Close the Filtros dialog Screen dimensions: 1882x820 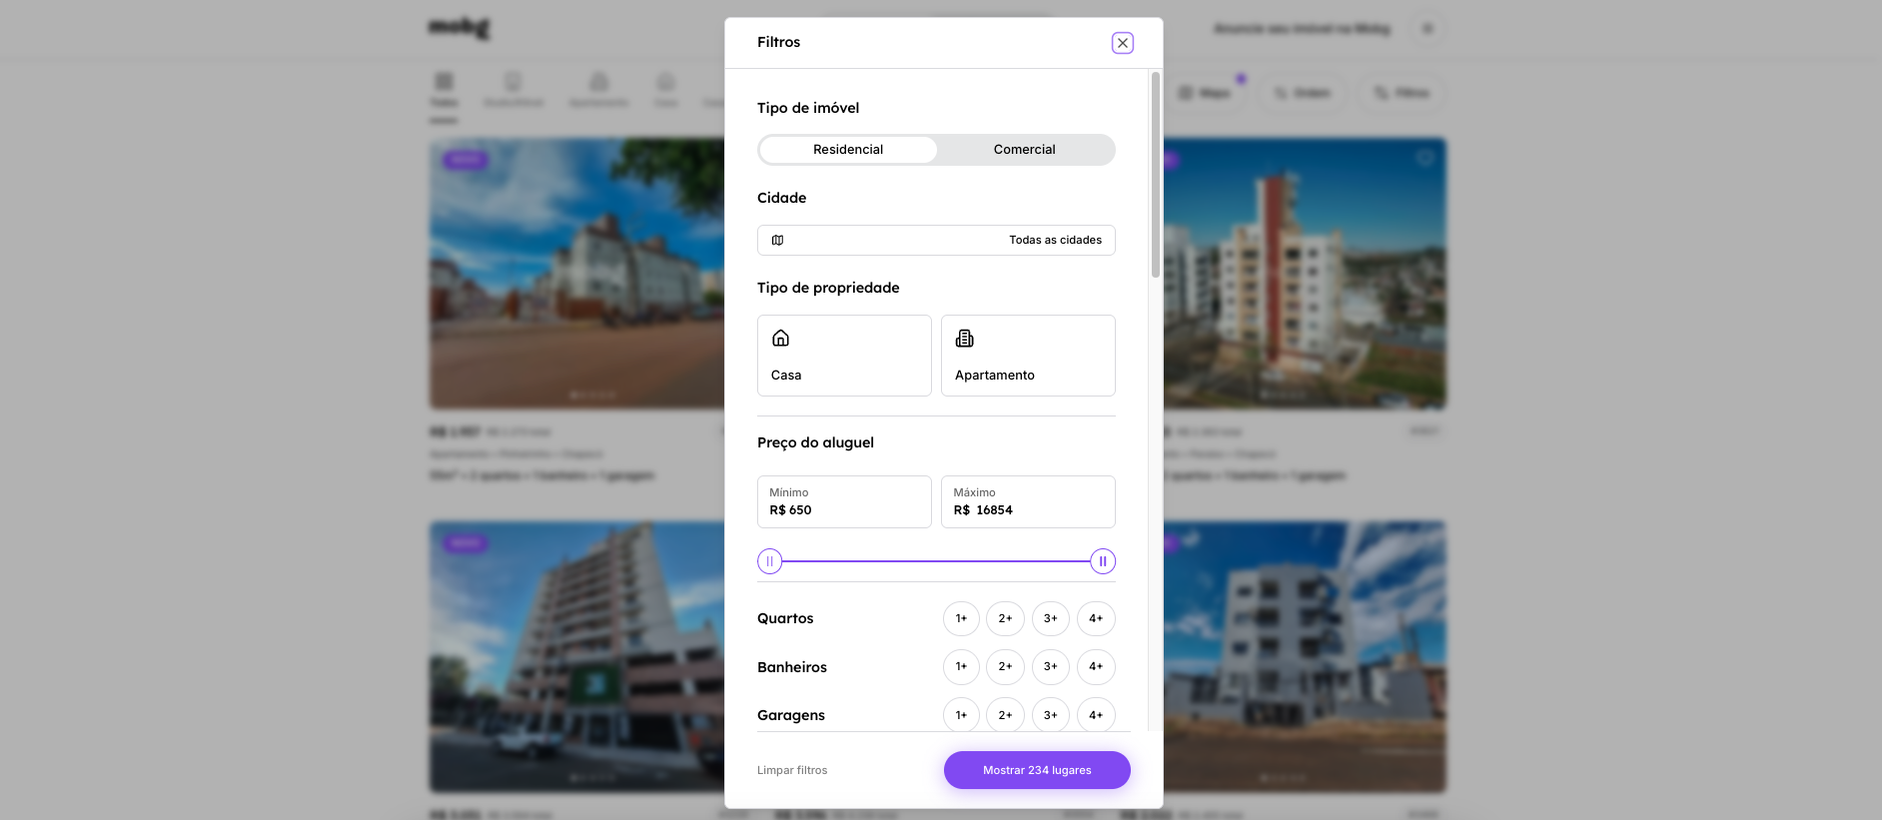pyautogui.click(x=1123, y=43)
